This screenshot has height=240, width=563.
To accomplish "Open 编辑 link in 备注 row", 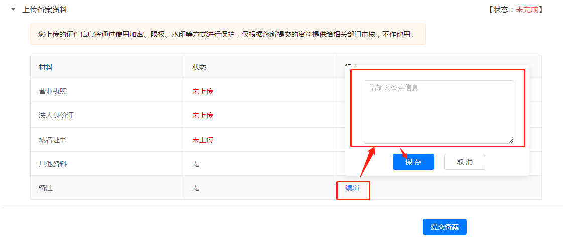I will click(x=352, y=188).
